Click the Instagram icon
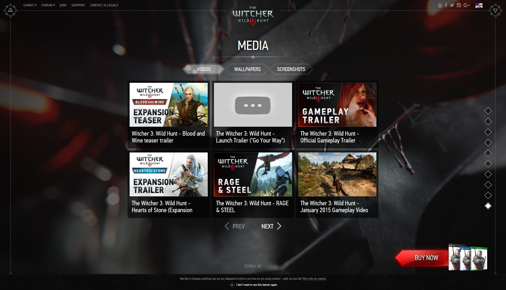Screen dimensions: 506x290 click(459, 5)
